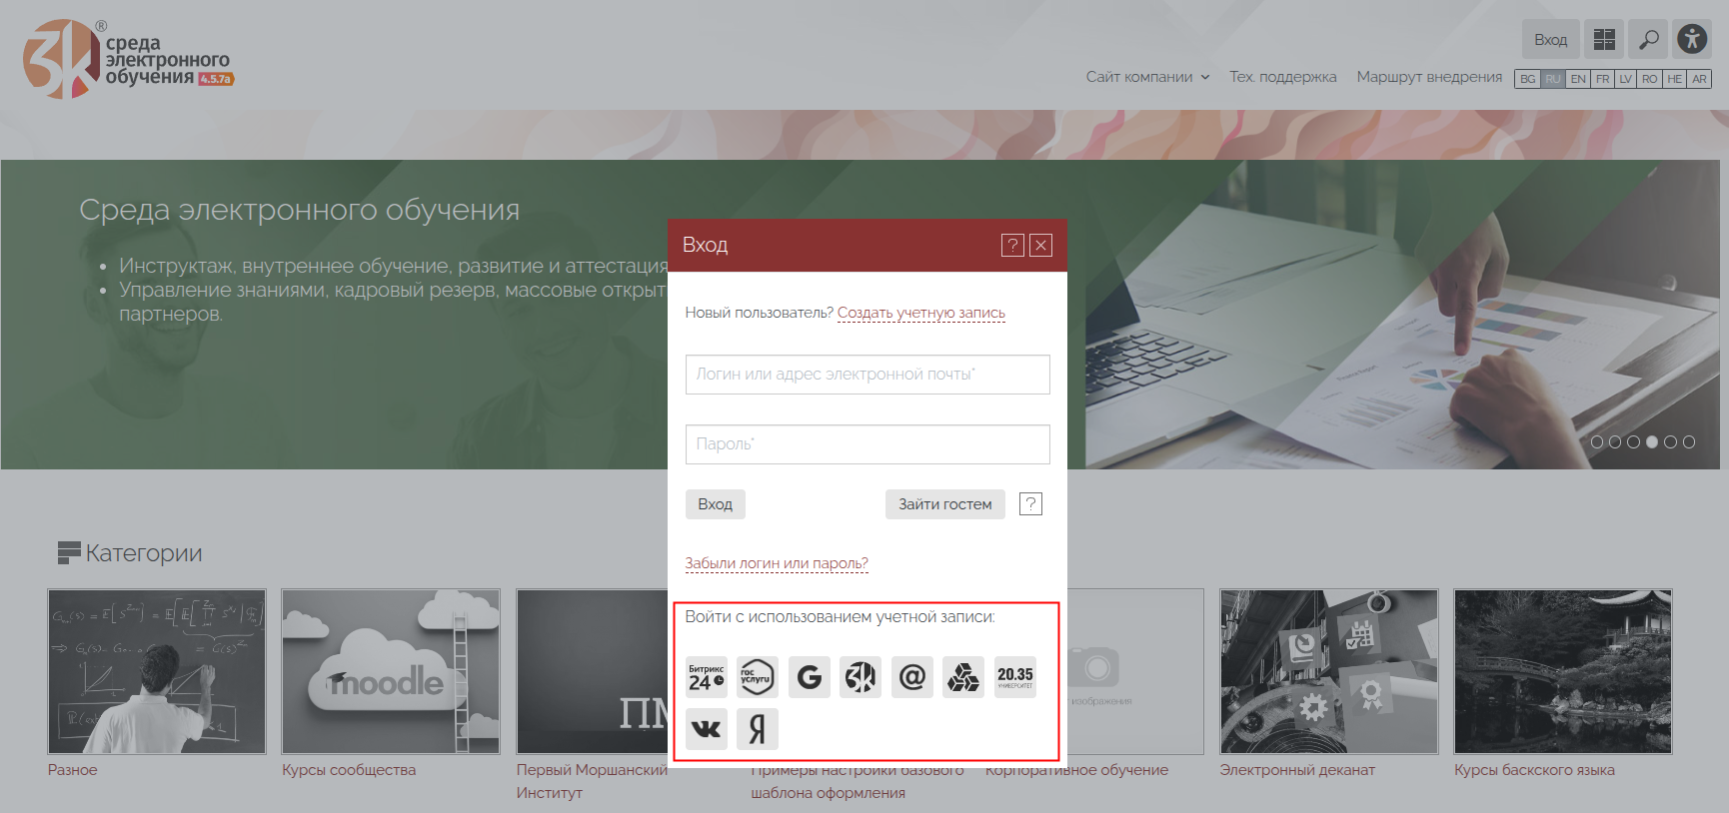
Task: Switch site language to BG
Action: pos(1527,79)
